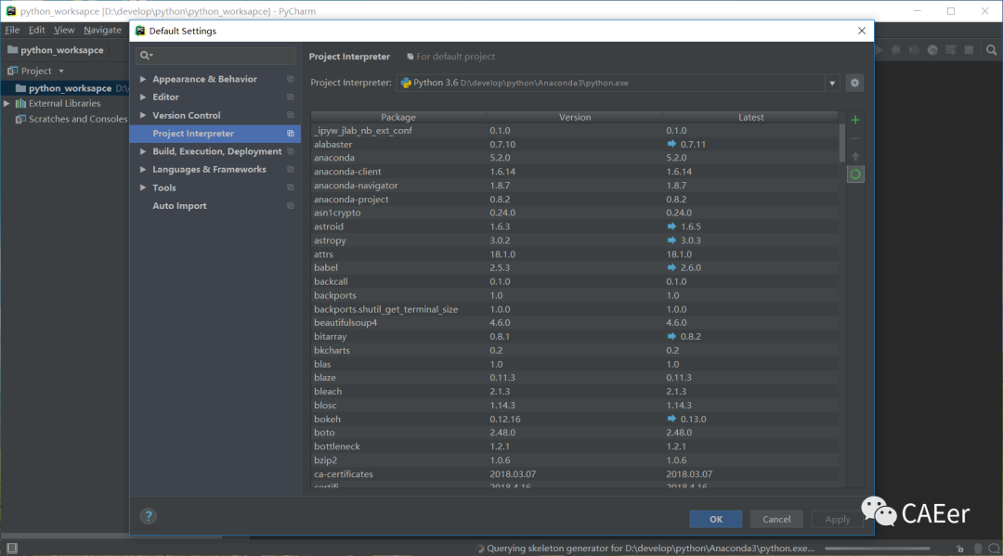Click the Stop square icon in PyCharm toolbar
The image size is (1003, 556).
[x=969, y=50]
